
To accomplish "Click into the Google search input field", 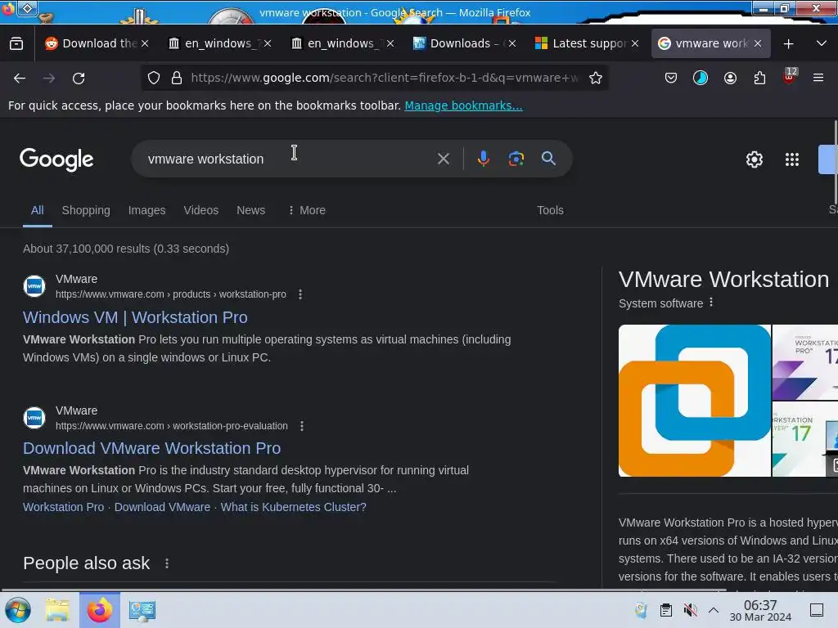I will click(289, 159).
